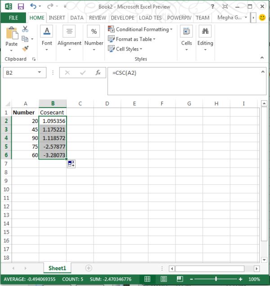Click the smiley feedback icon

click(x=262, y=18)
